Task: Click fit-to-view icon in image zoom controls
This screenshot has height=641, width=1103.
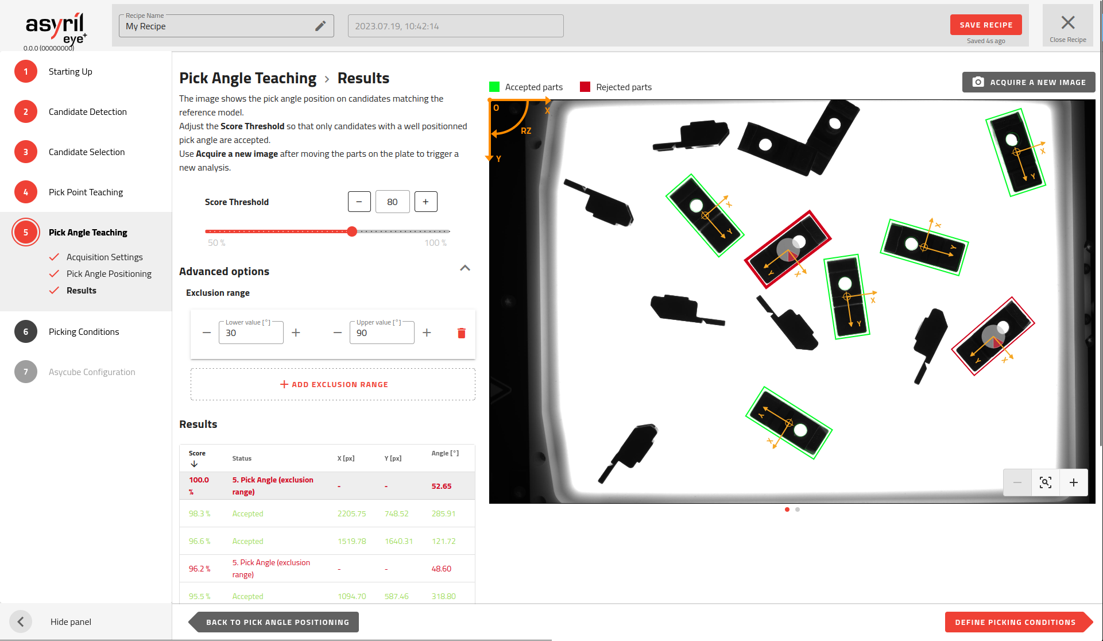Action: [x=1045, y=482]
